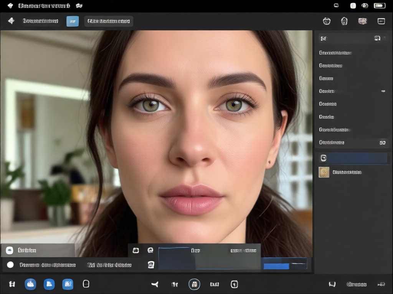Check the battery indicator in the top bar

(x=380, y=5)
